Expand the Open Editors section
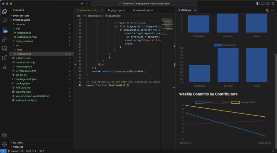Image resolution: width=277 pixels, height=153 pixels. tap(41, 16)
